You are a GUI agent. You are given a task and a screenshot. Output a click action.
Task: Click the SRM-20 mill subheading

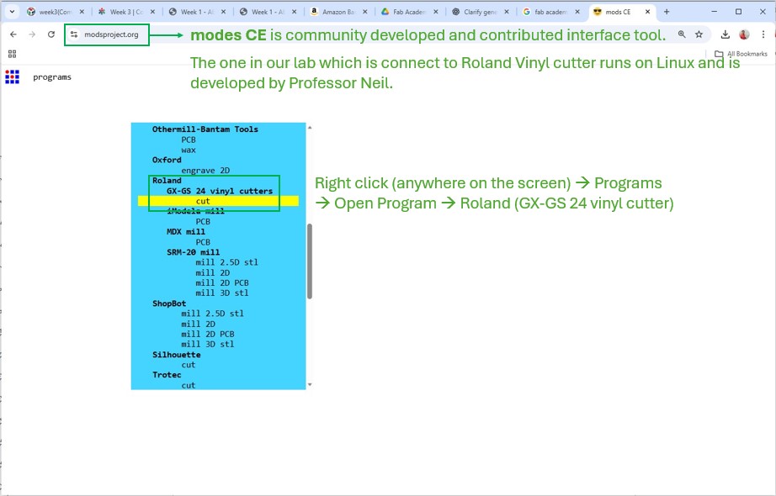(x=193, y=252)
